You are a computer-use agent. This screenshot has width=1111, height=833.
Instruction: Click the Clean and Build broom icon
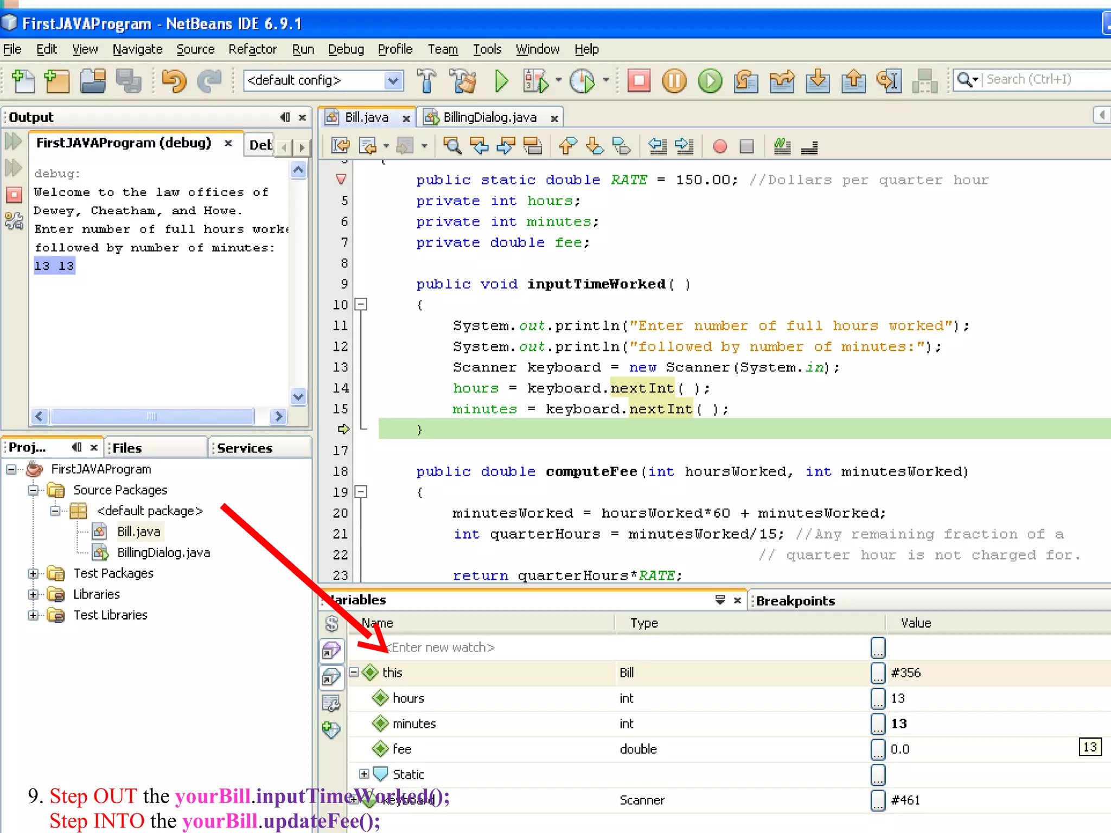tap(463, 81)
